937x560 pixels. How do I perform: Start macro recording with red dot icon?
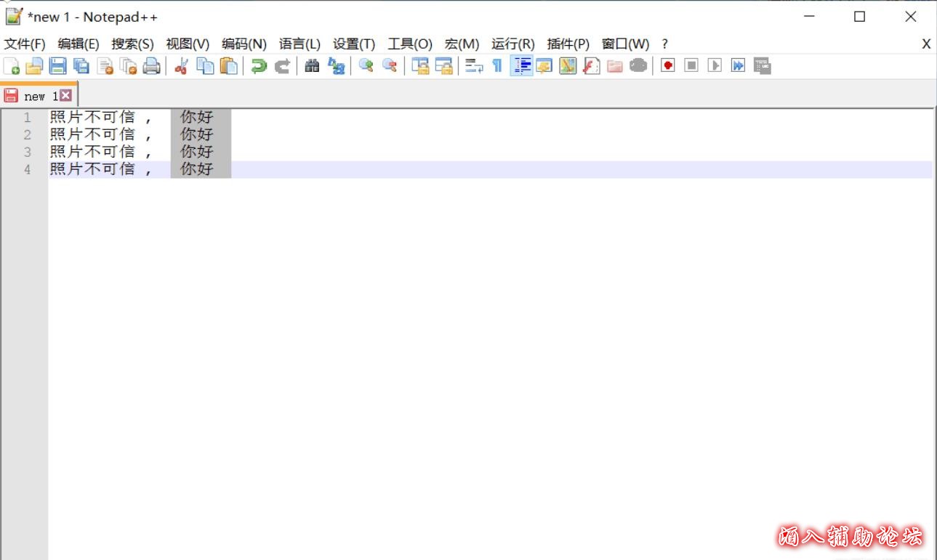click(x=668, y=66)
